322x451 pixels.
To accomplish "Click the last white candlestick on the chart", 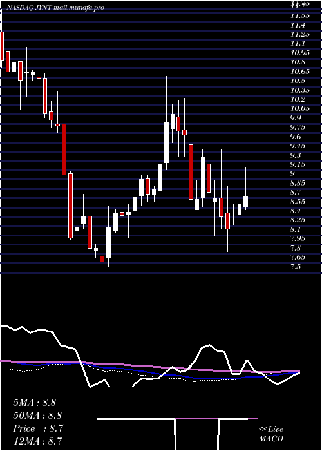I will coord(245,201).
